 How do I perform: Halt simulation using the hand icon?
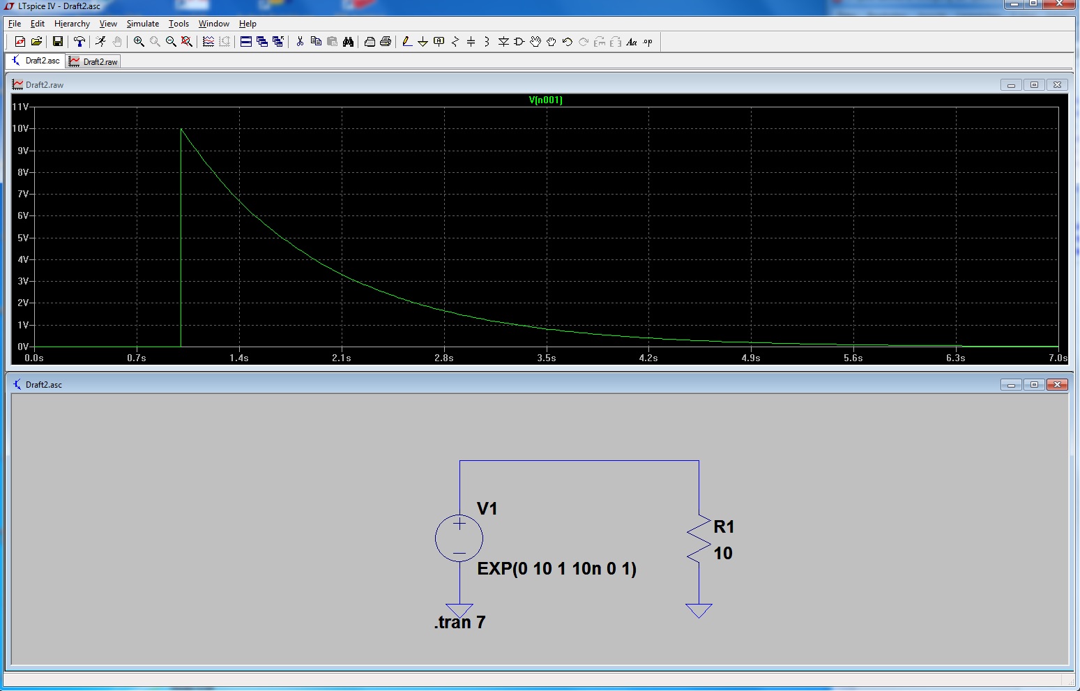117,42
